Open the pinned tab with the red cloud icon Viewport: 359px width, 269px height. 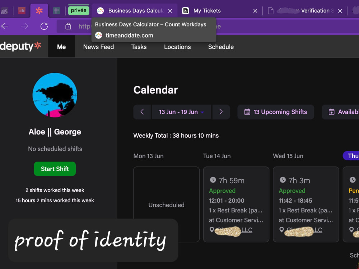tap(22, 10)
